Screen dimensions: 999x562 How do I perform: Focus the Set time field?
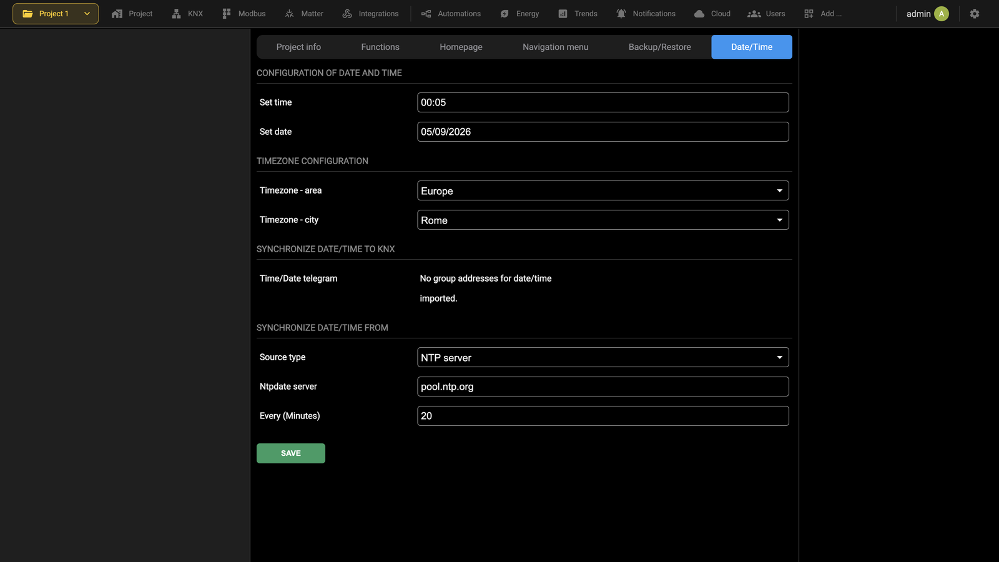603,102
